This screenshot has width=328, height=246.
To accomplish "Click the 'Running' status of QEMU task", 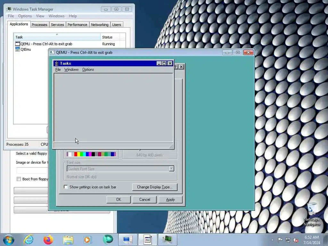I will [108, 44].
